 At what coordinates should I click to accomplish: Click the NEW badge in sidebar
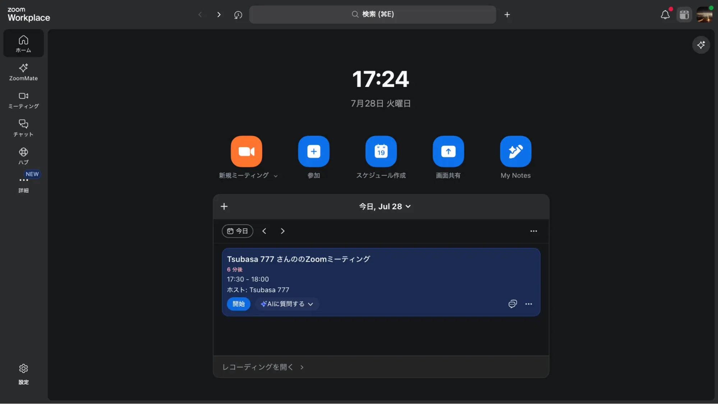[x=32, y=174]
